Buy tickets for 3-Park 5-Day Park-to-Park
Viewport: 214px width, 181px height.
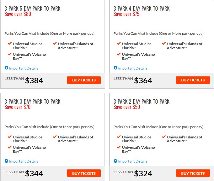tap(84, 80)
